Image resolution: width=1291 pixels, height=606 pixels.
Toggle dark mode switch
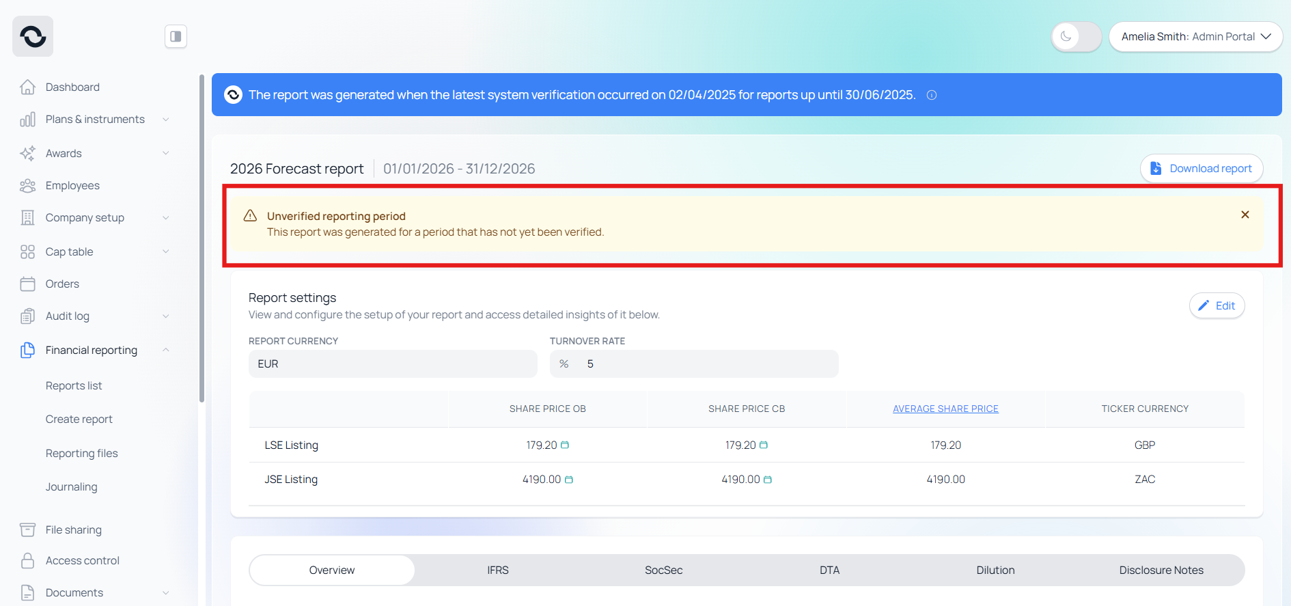[x=1077, y=36]
